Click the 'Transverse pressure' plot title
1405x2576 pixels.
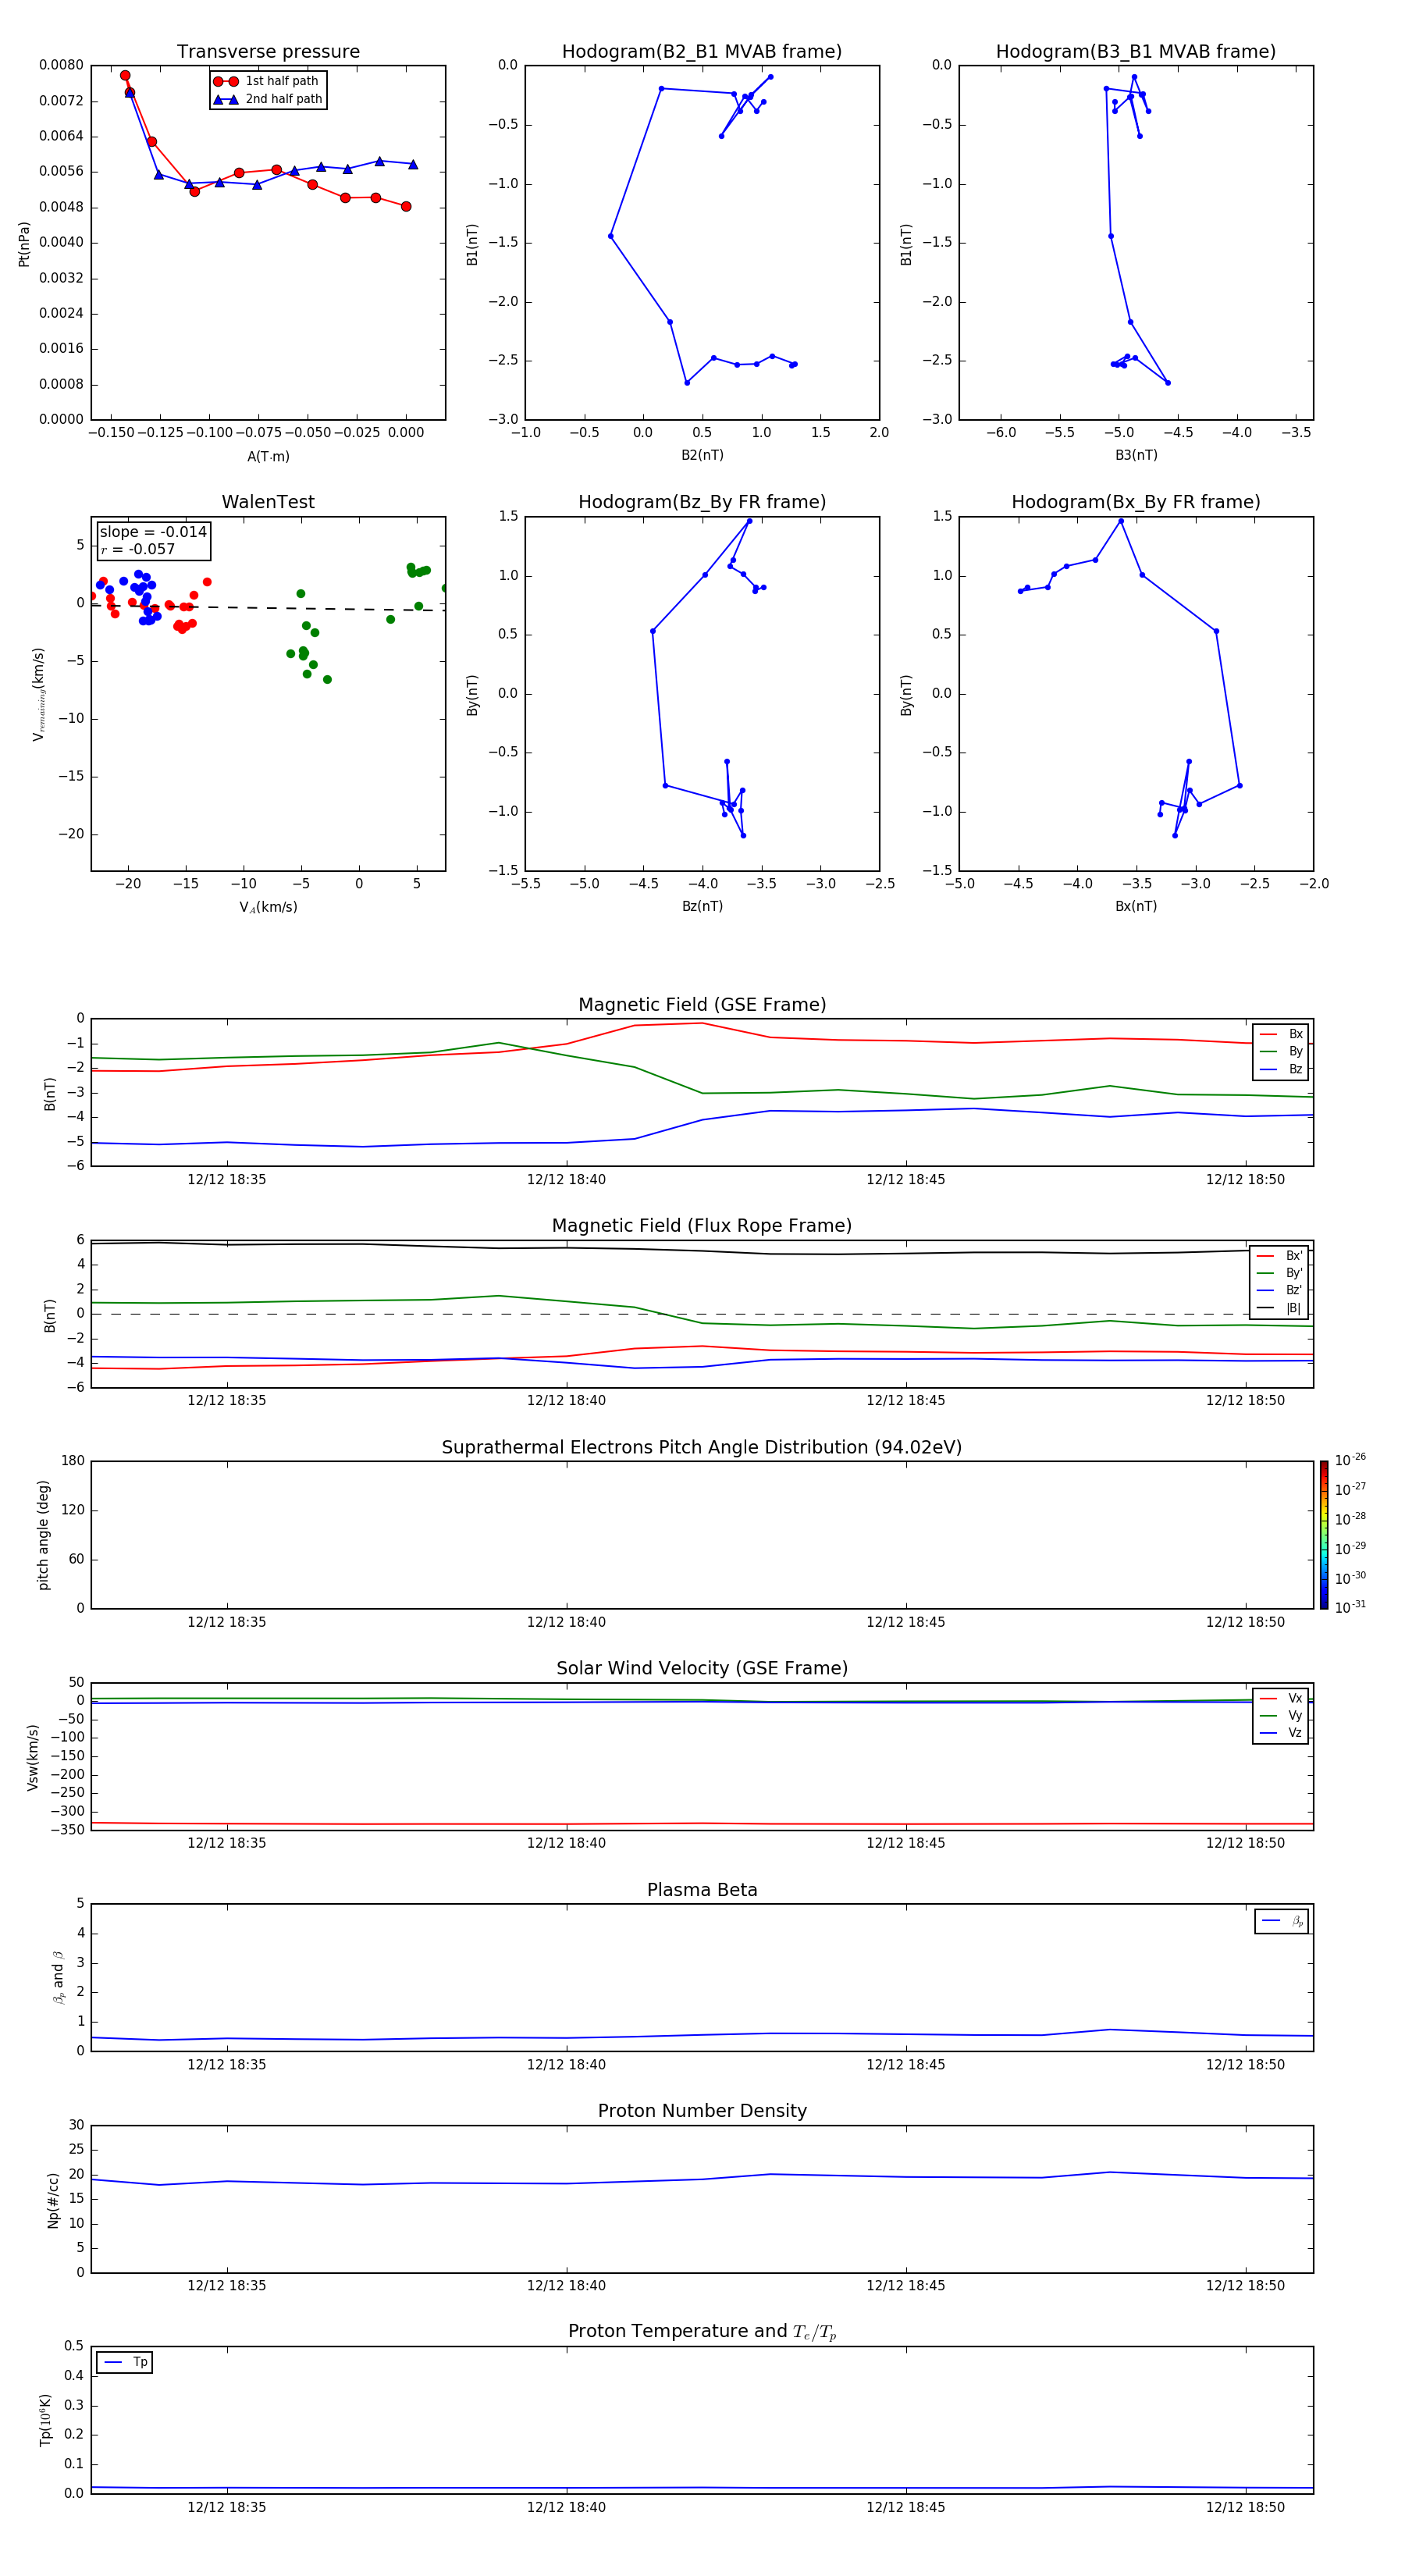coord(268,52)
